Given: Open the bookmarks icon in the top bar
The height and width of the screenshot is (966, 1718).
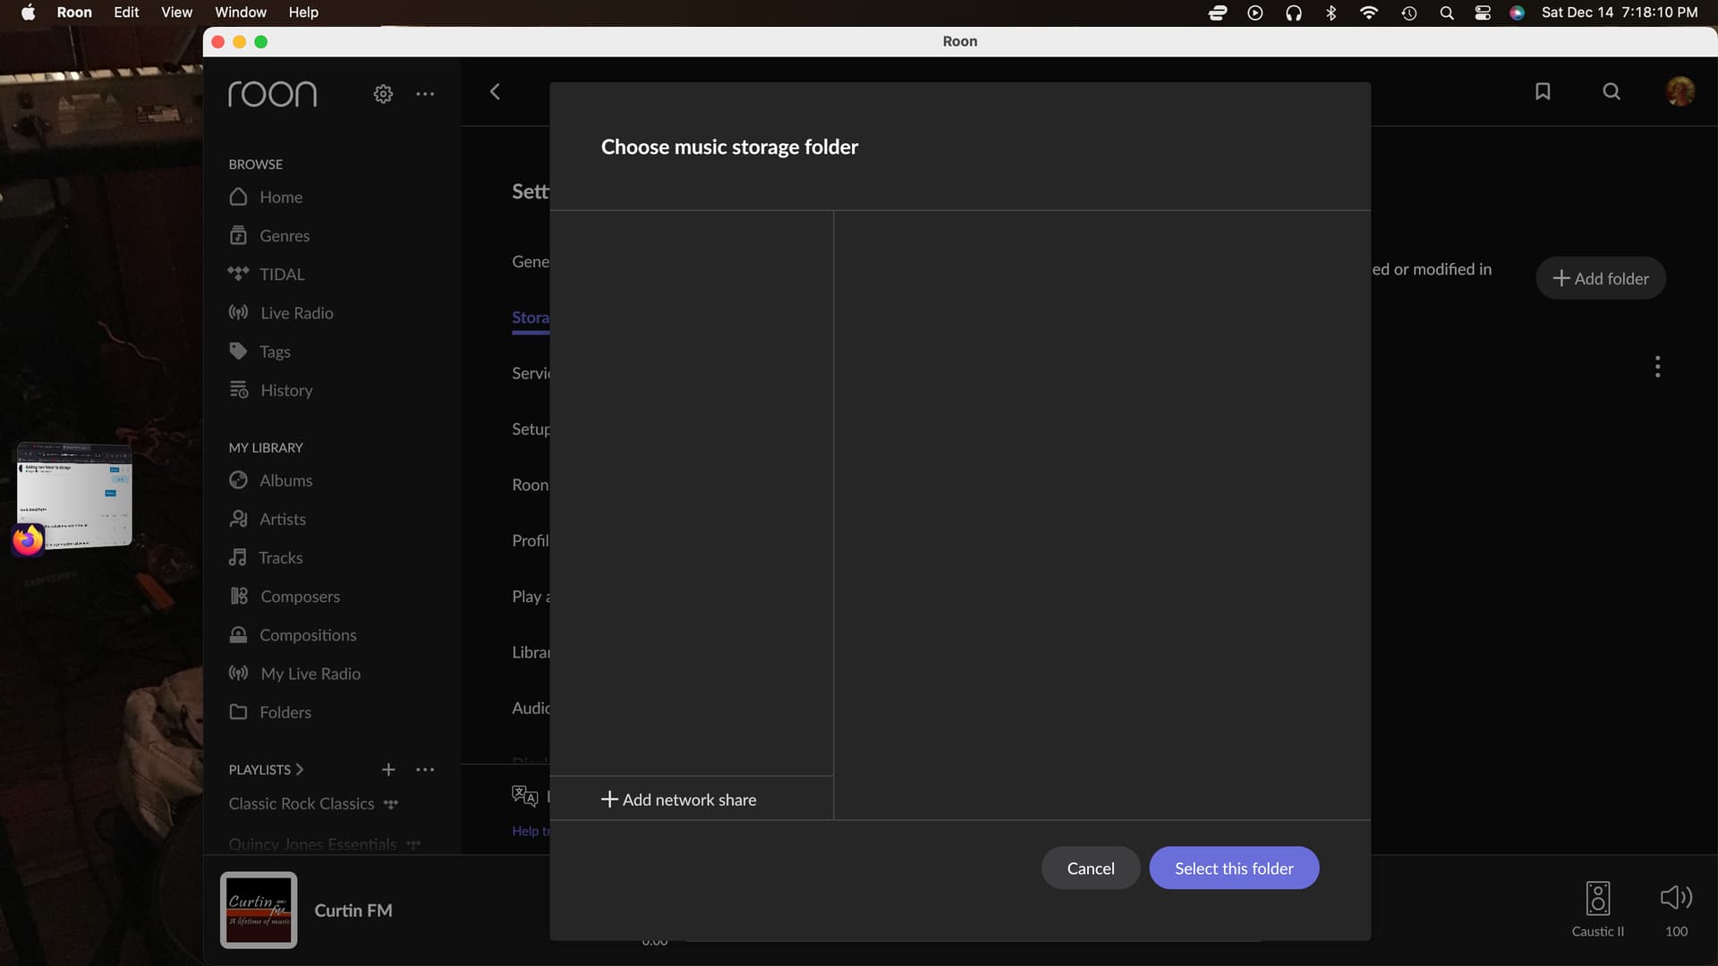Looking at the screenshot, I should coord(1543,91).
